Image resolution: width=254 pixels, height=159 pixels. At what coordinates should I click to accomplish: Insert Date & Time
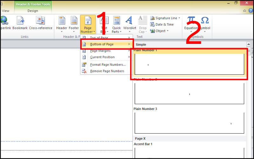[x=162, y=24]
